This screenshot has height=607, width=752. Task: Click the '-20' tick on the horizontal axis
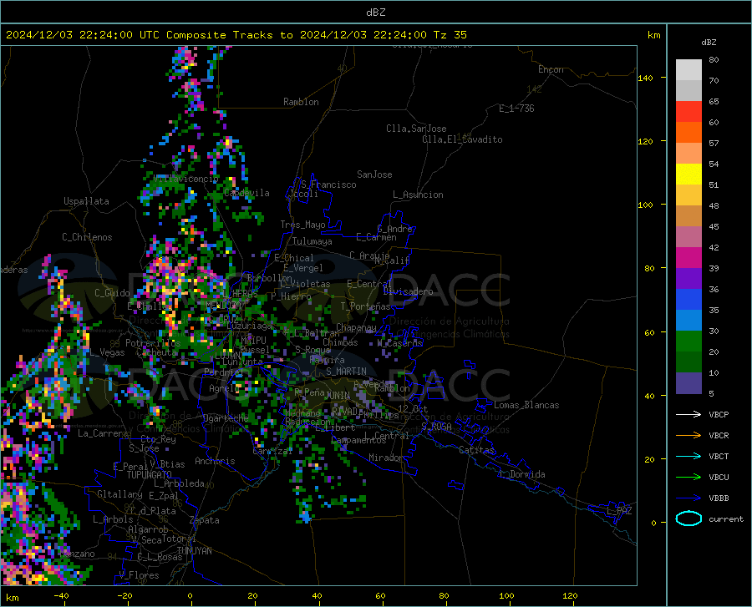(124, 595)
